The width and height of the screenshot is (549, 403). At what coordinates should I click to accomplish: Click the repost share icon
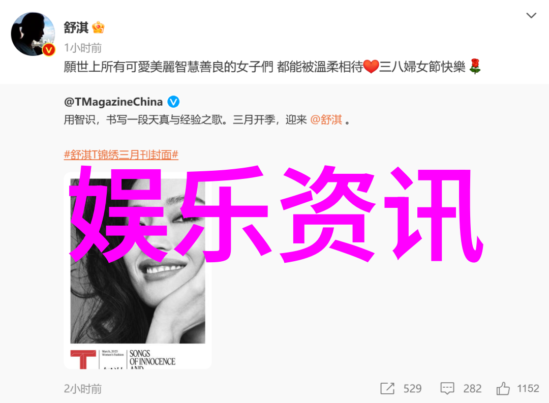pos(387,388)
